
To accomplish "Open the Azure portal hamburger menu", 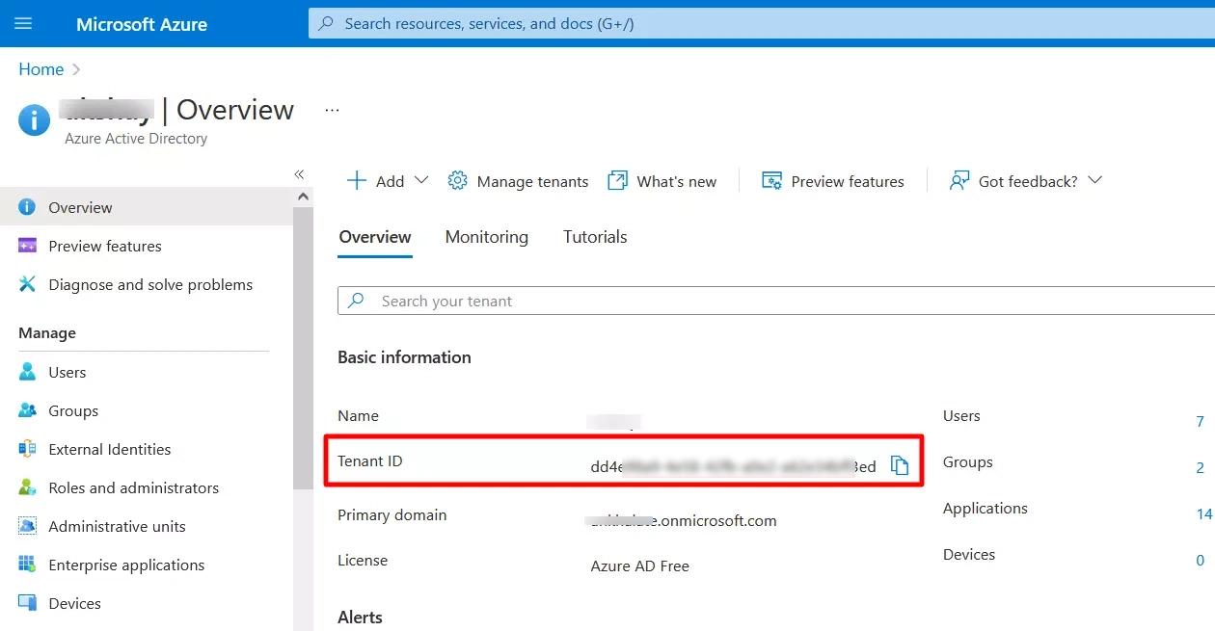I will click(23, 23).
